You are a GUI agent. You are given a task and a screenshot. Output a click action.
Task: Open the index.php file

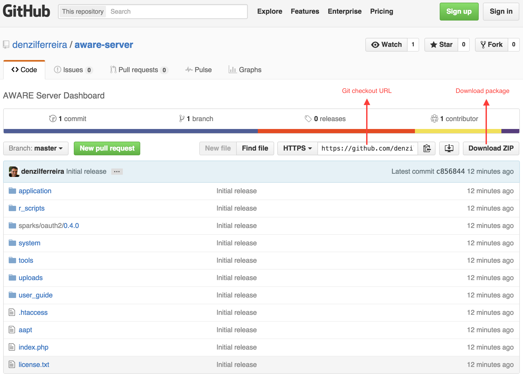[33, 347]
